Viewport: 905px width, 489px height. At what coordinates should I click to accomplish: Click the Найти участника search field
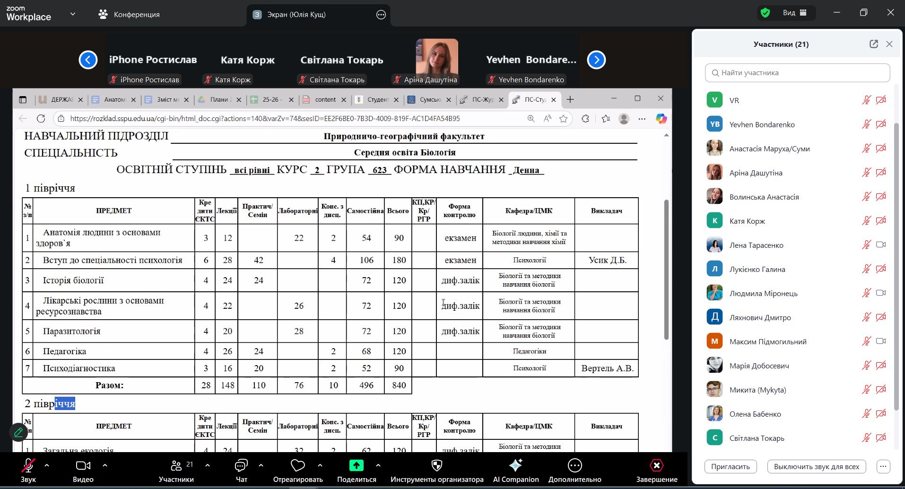(797, 73)
